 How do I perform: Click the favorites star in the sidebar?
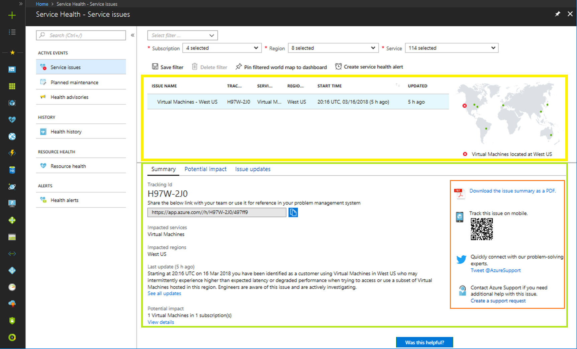coord(12,53)
